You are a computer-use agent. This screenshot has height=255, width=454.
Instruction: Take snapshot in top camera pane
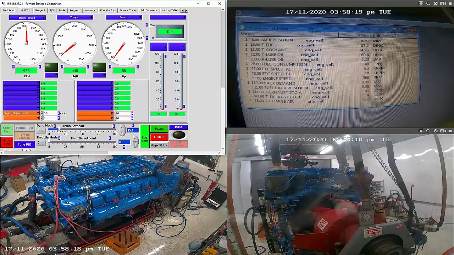click(x=436, y=4)
